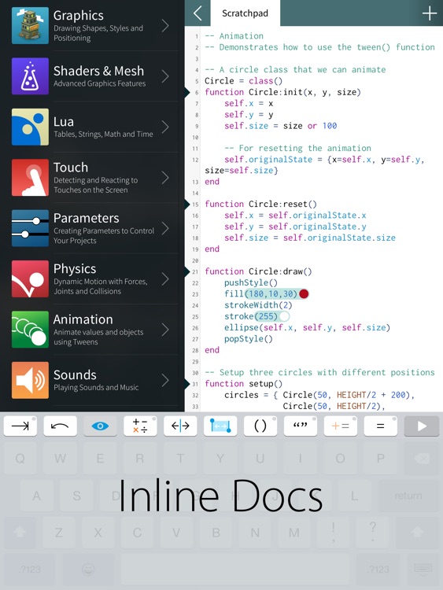Tap the orange plus-equals key
The height and width of the screenshot is (590, 443).
coord(340,426)
